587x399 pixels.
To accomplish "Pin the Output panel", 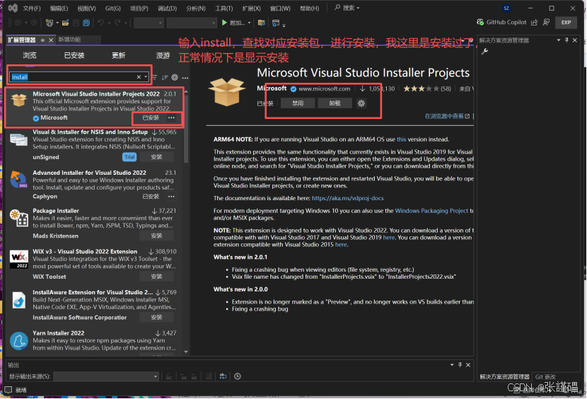I will tap(460, 365).
